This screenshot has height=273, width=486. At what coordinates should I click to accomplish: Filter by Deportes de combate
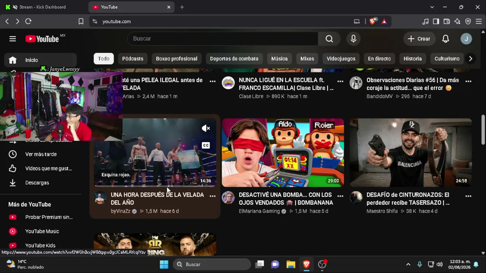(234, 59)
